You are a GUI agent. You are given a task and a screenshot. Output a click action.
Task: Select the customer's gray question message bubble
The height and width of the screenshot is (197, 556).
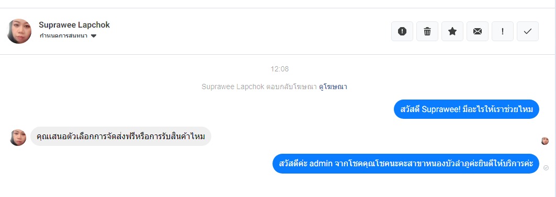coord(121,137)
